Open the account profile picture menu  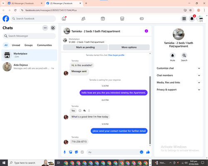(200, 19)
